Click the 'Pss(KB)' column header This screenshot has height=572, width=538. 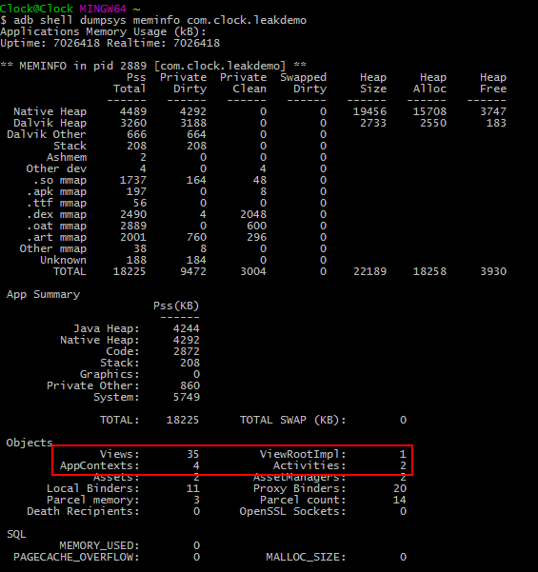[x=176, y=306]
